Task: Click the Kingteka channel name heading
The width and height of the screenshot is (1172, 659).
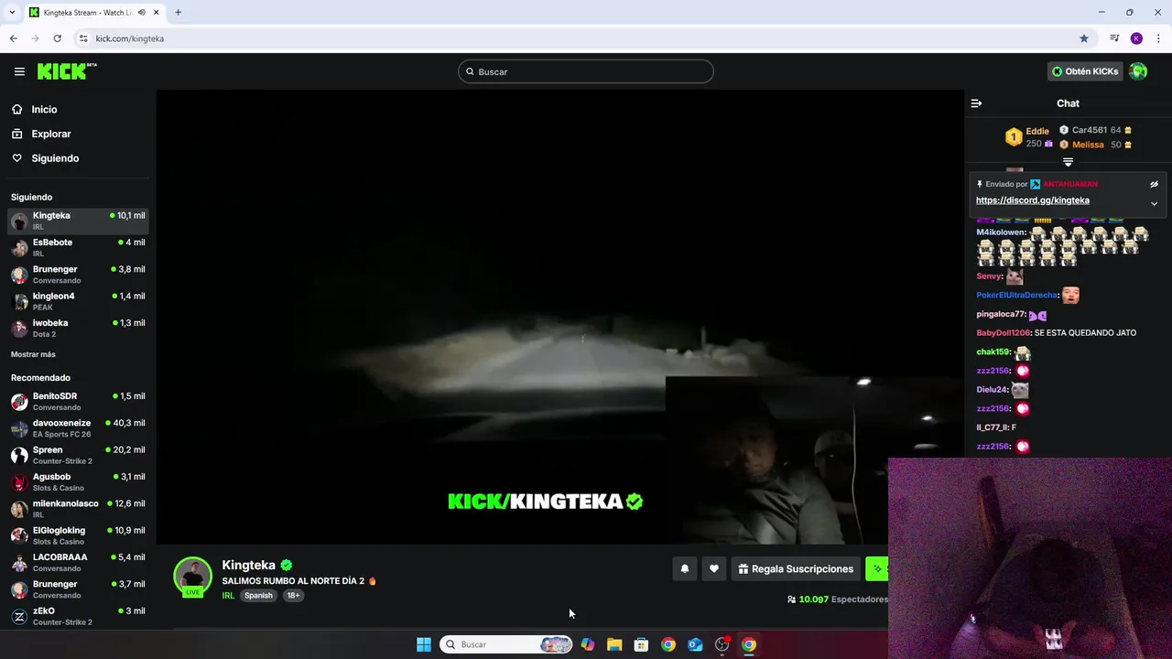Action: pyautogui.click(x=248, y=565)
